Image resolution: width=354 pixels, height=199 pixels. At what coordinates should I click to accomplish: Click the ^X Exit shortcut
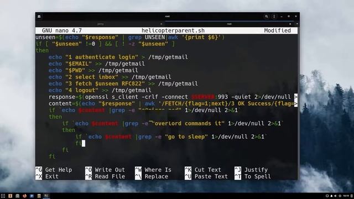(47, 176)
